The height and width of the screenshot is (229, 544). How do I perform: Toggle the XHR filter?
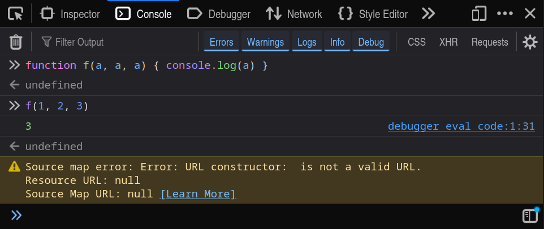point(448,42)
